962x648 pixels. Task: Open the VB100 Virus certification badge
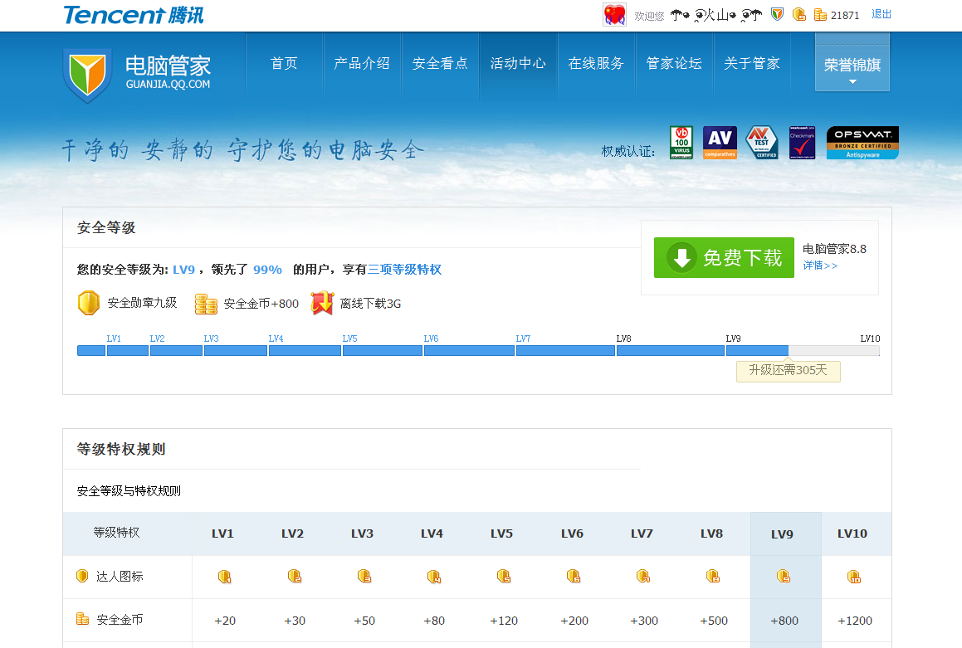[681, 142]
